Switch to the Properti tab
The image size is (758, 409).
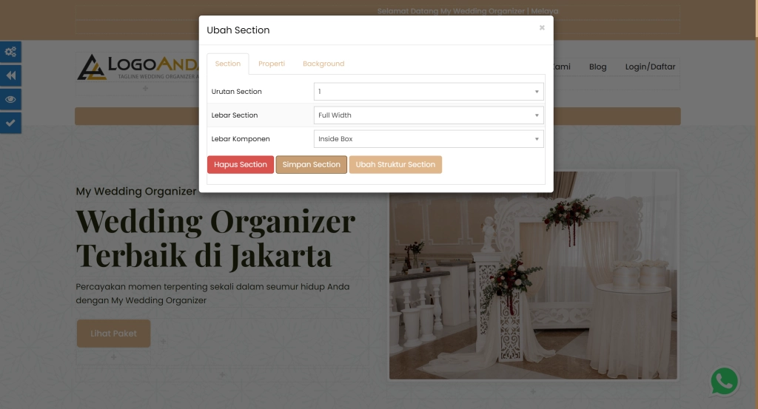tap(271, 64)
